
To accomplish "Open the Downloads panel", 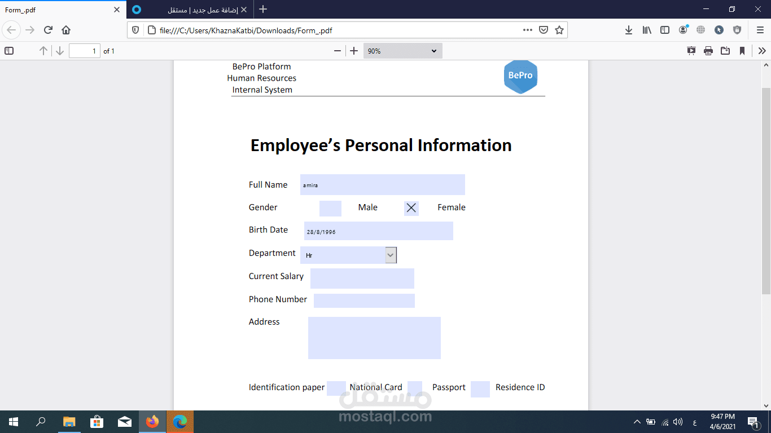I will click(629, 30).
